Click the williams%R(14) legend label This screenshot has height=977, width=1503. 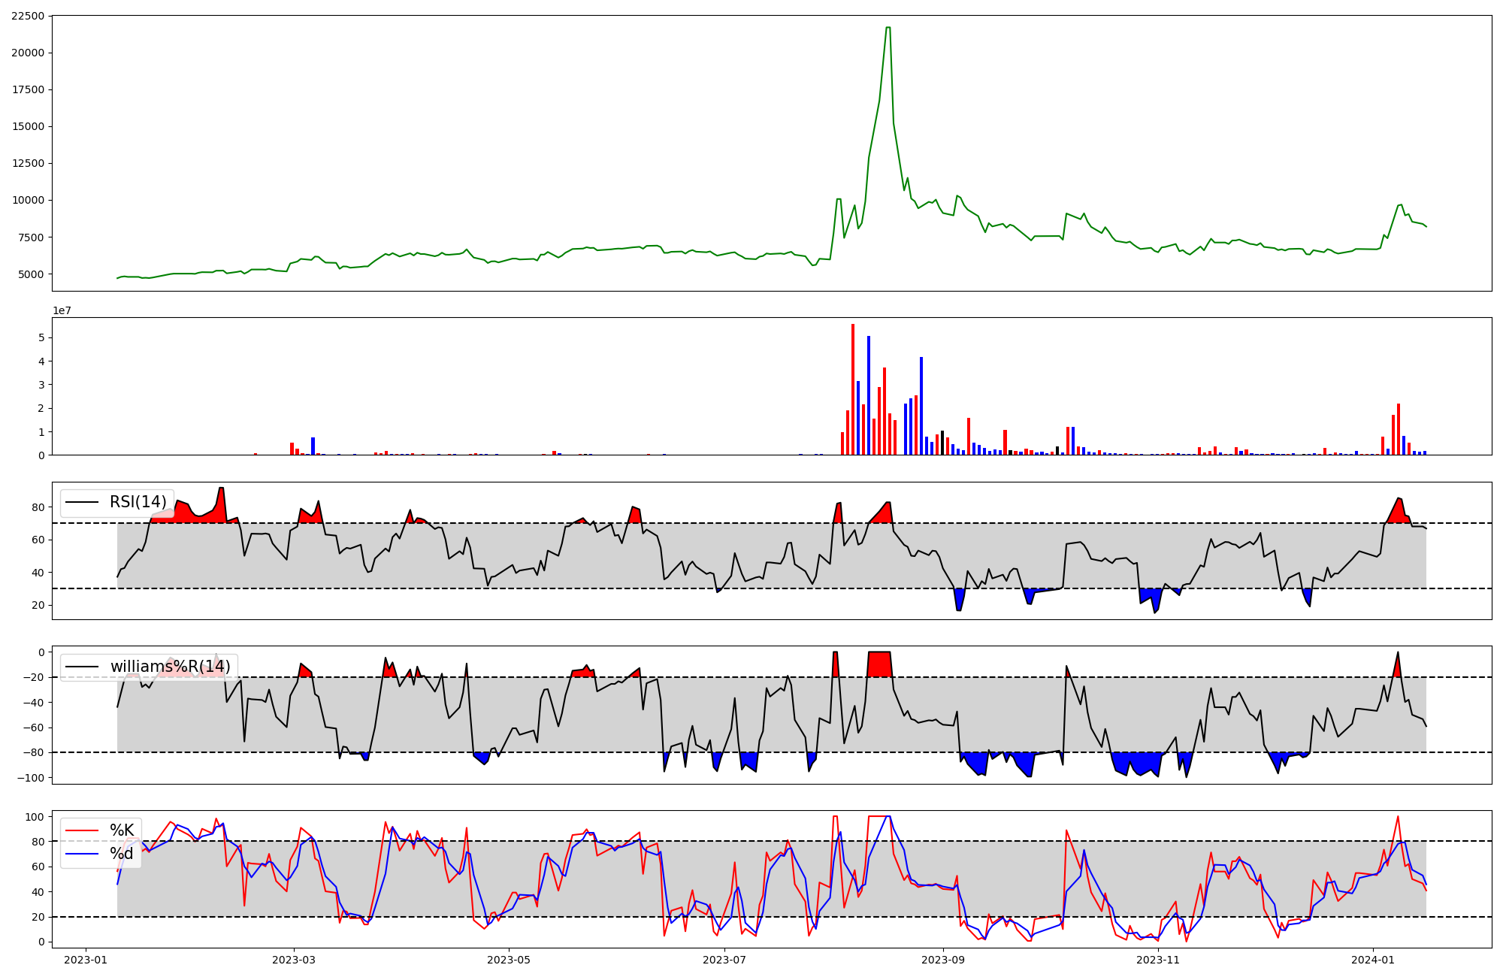point(170,667)
